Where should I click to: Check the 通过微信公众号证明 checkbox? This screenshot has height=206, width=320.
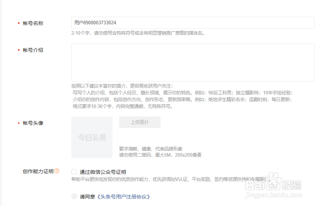point(74,172)
